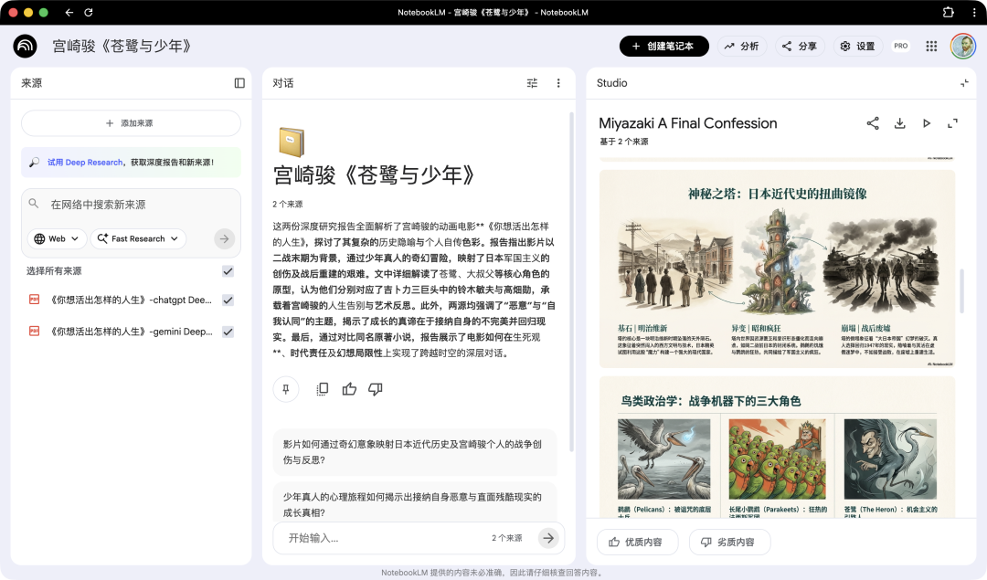The image size is (987, 580).
Task: Play the Miyazaki A Final Confession presentation
Action: click(927, 123)
